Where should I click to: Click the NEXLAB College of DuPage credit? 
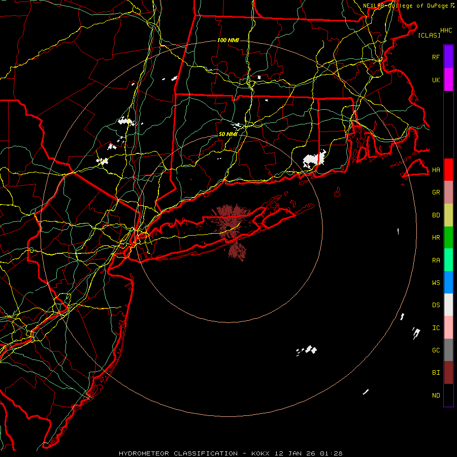[x=408, y=6]
